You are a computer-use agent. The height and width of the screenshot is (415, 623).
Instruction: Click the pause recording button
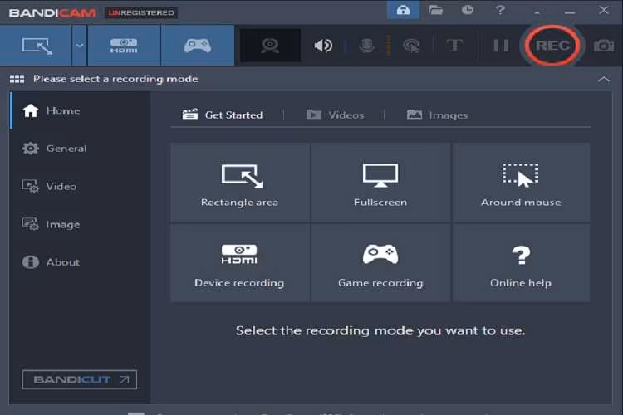(501, 46)
